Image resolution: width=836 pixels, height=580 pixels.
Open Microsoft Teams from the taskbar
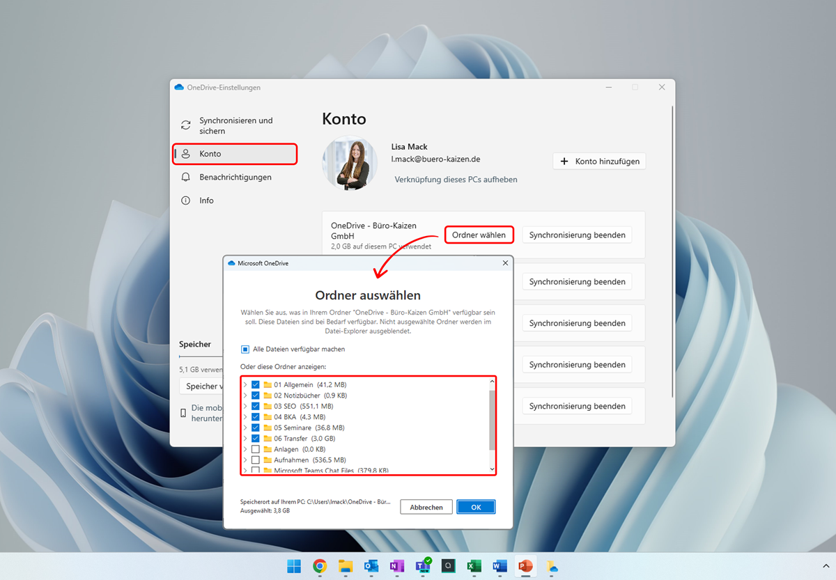423,566
